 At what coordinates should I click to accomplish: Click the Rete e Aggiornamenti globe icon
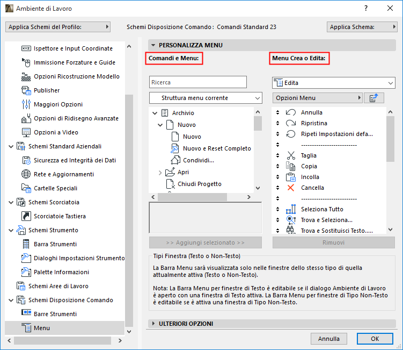pyautogui.click(x=26, y=174)
